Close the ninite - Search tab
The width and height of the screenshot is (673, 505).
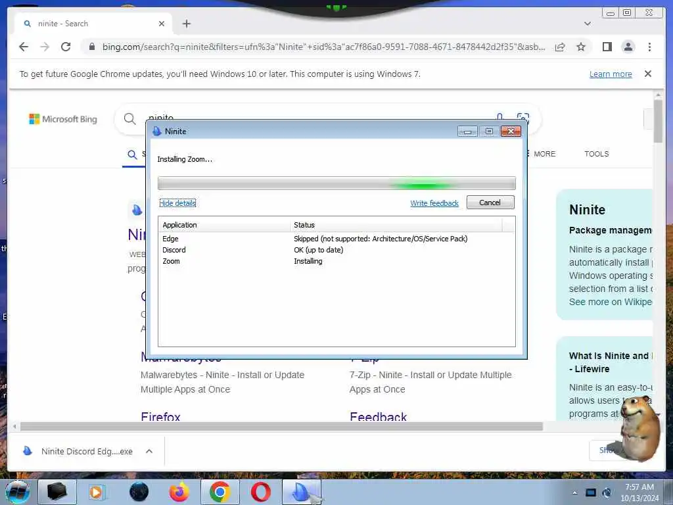(x=162, y=24)
